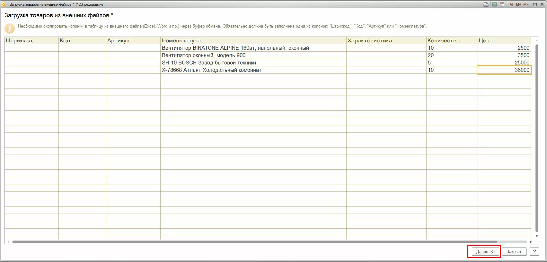Click the price cell 25000

tap(504, 63)
